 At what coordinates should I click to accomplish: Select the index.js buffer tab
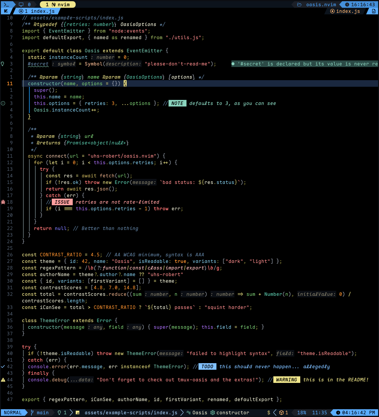tap(37, 11)
